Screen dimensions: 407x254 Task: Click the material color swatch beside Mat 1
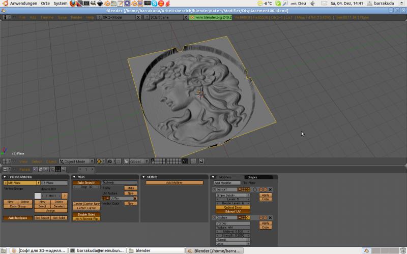(x=38, y=196)
